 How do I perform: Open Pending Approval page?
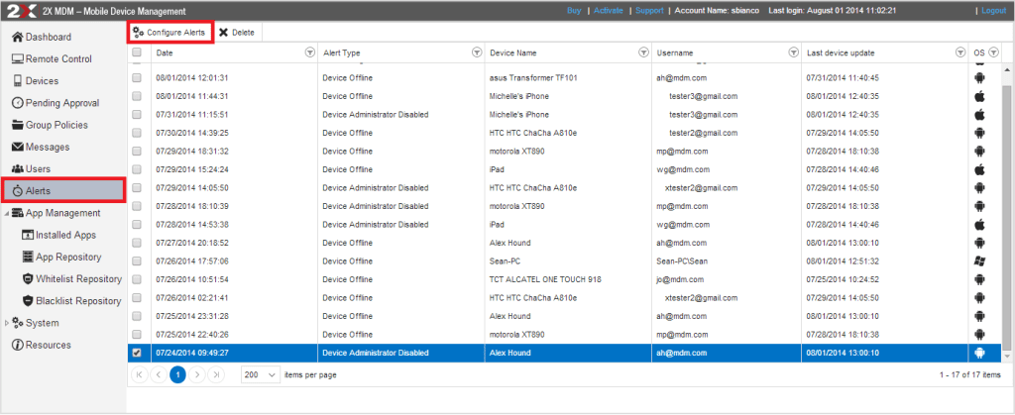(56, 103)
